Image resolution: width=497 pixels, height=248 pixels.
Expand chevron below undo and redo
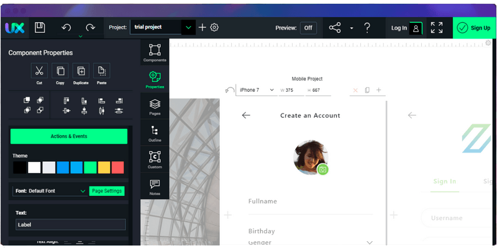tap(81, 37)
